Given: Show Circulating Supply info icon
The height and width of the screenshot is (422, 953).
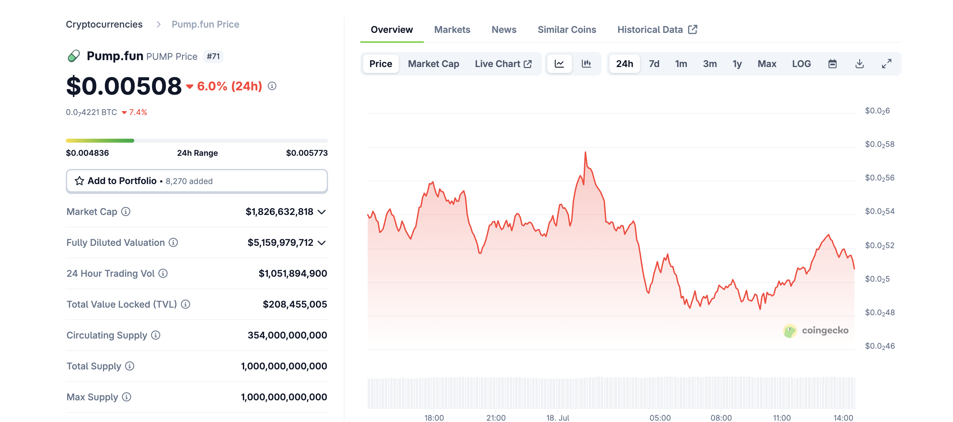Looking at the screenshot, I should [156, 335].
